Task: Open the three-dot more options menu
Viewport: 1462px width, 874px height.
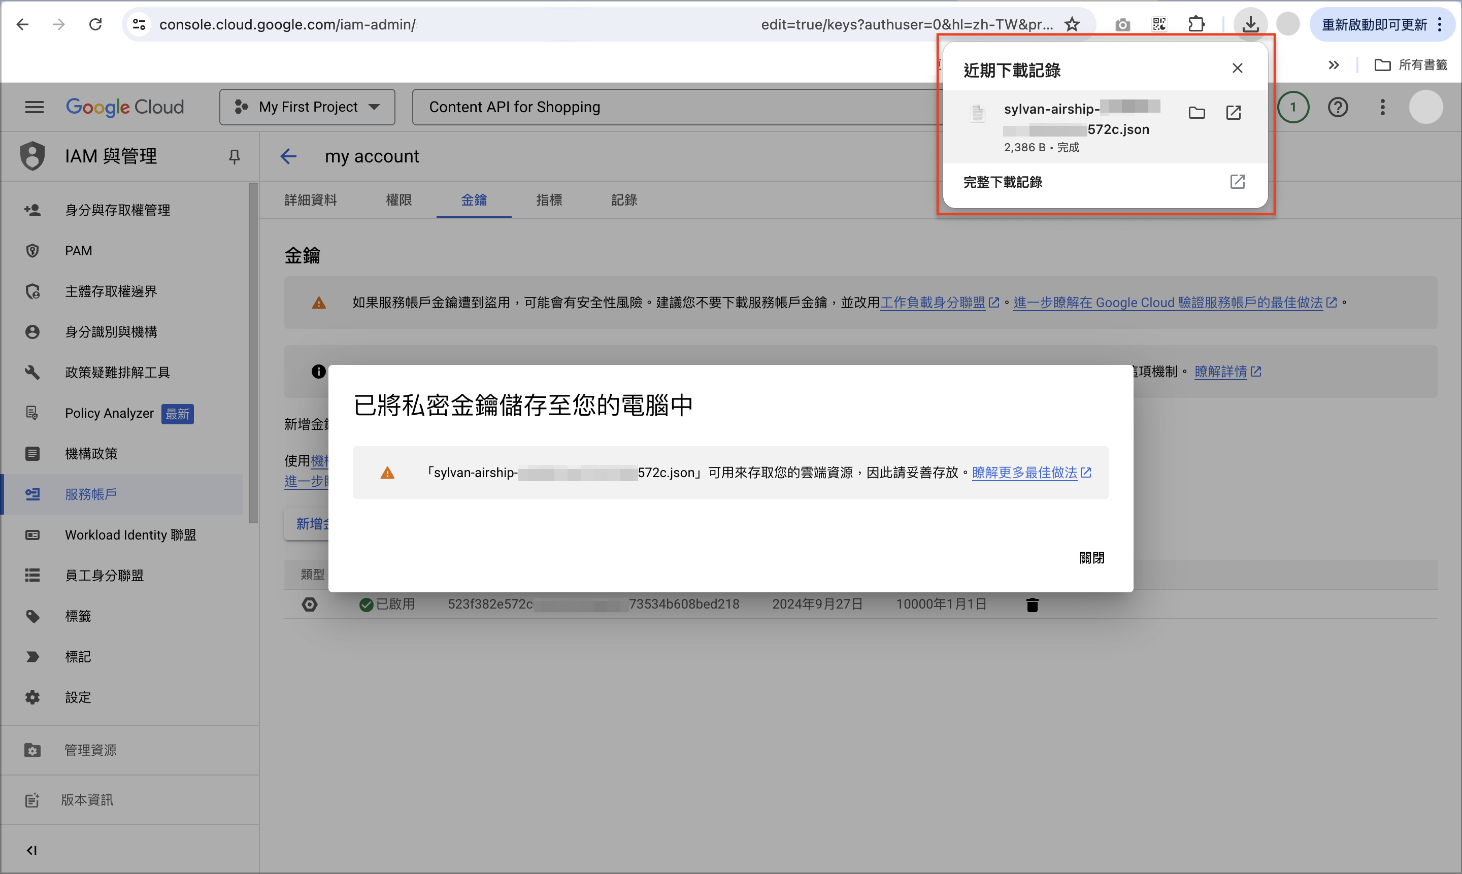Action: point(1382,107)
